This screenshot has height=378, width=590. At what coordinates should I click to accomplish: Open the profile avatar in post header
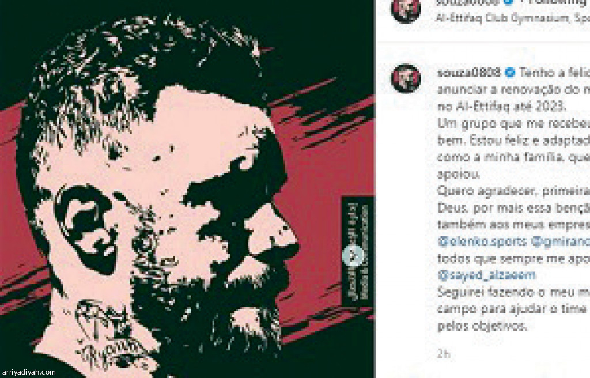tap(406, 9)
